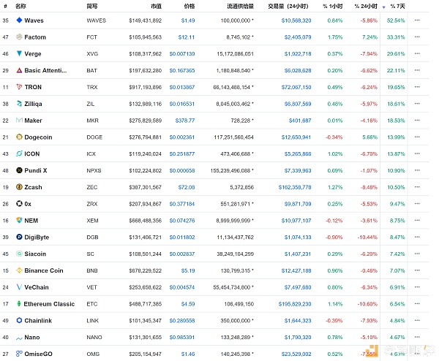The height and width of the screenshot is (361, 439).
Task: Open the more-options menu for Waves row
Action: (x=417, y=20)
